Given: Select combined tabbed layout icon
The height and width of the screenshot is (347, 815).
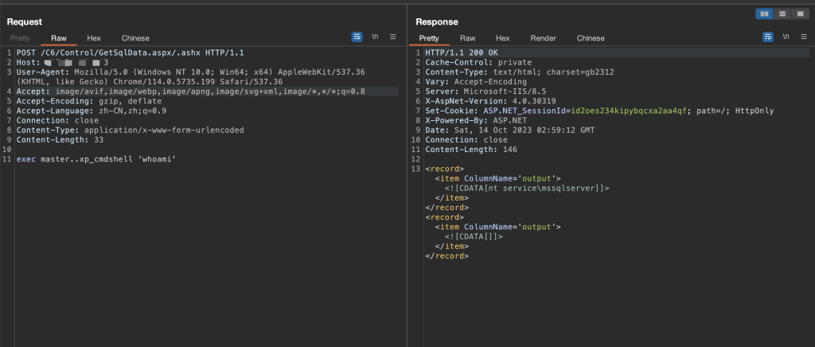Looking at the screenshot, I should pos(800,14).
